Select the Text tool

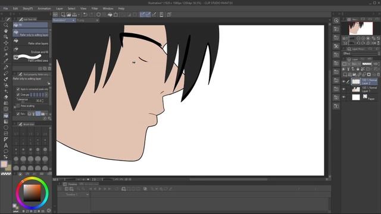6,145
